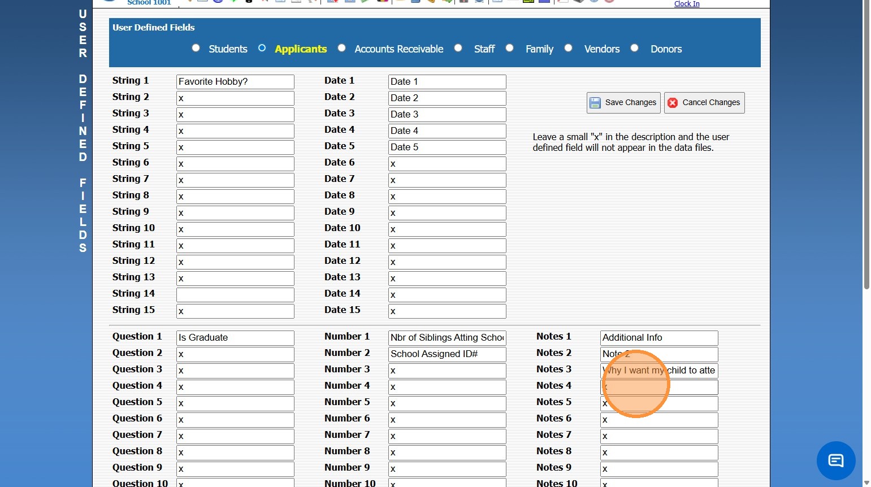Focus the Question 6 field
The width and height of the screenshot is (871, 487).
click(235, 420)
